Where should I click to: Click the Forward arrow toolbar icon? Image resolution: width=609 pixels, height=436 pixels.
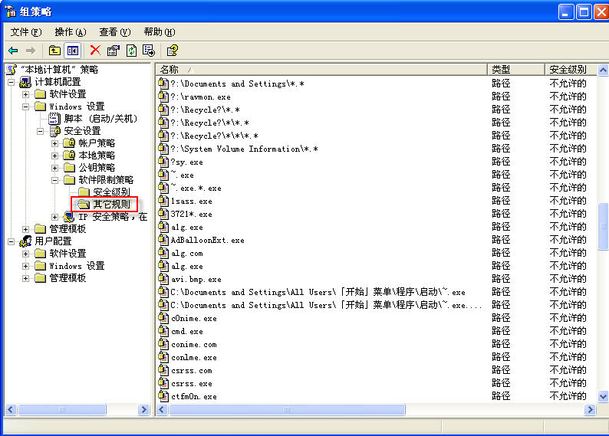click(31, 51)
